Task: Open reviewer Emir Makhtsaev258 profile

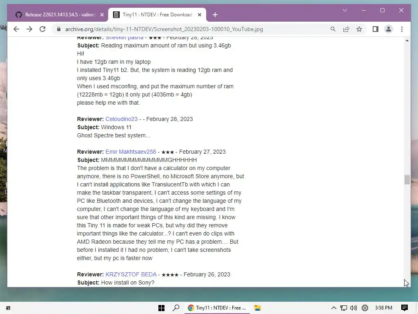Action: point(131,152)
